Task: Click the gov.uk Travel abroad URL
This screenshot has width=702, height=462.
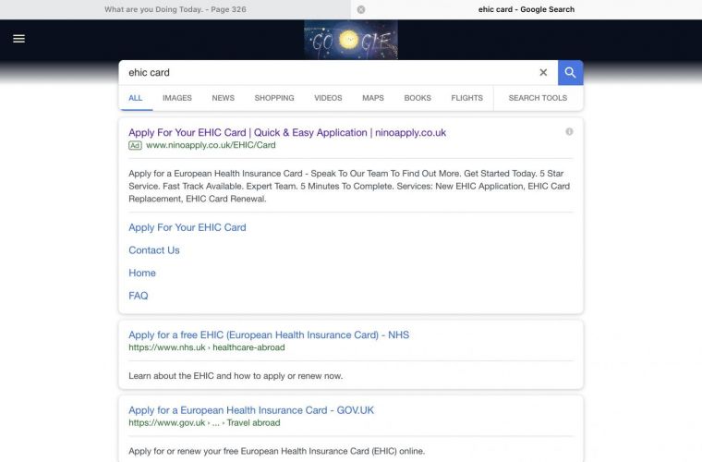Action: coord(204,422)
